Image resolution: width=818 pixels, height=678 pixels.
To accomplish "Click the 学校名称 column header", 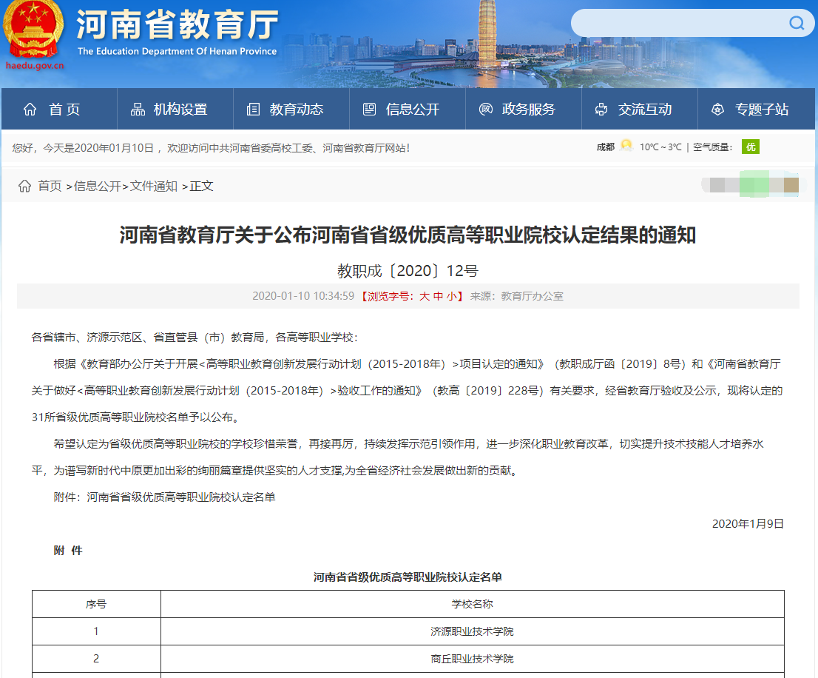I will [472, 604].
